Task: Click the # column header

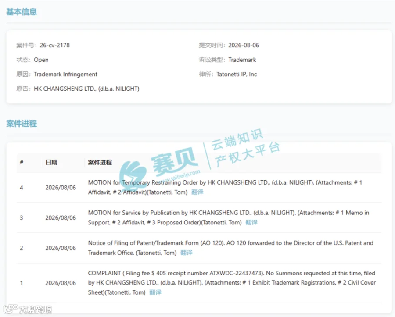Action: [22, 162]
